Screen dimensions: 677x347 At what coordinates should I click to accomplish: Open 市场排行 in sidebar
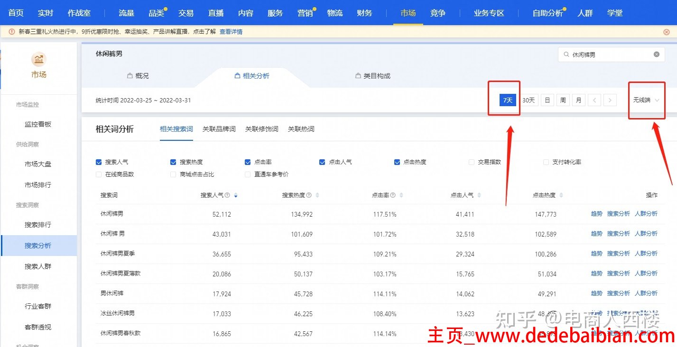(38, 185)
